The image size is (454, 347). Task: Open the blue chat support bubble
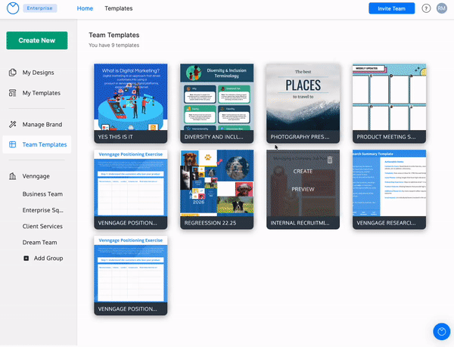(441, 331)
